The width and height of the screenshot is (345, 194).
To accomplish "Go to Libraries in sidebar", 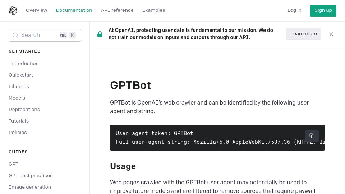I will 19,86.
